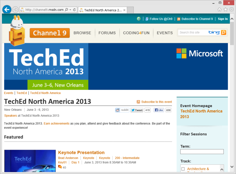Click the orange Channel 9 button
236x174 pixels.
click(50, 33)
